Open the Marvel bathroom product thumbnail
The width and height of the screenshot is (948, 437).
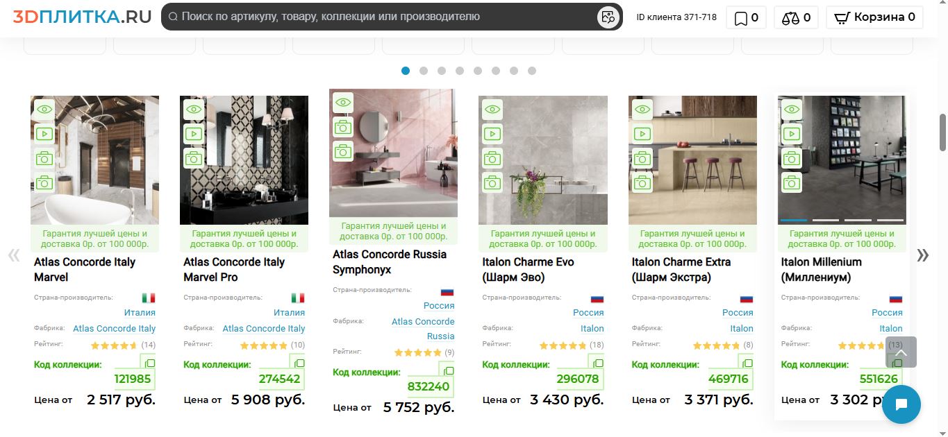94,160
